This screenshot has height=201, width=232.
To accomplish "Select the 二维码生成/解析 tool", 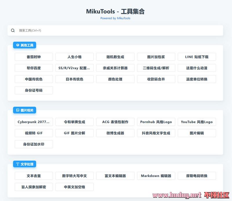I will pyautogui.click(x=156, y=68).
